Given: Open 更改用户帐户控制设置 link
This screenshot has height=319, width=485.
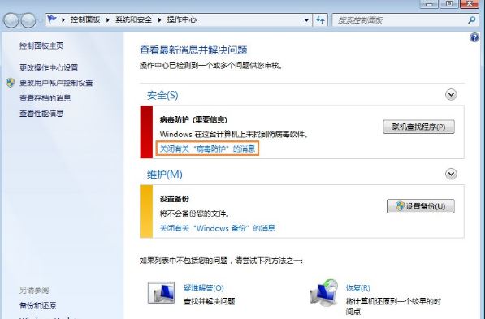Looking at the screenshot, I should (56, 83).
